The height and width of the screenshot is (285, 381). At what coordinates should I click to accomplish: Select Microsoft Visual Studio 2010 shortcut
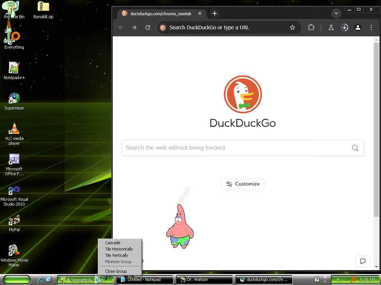14,195
